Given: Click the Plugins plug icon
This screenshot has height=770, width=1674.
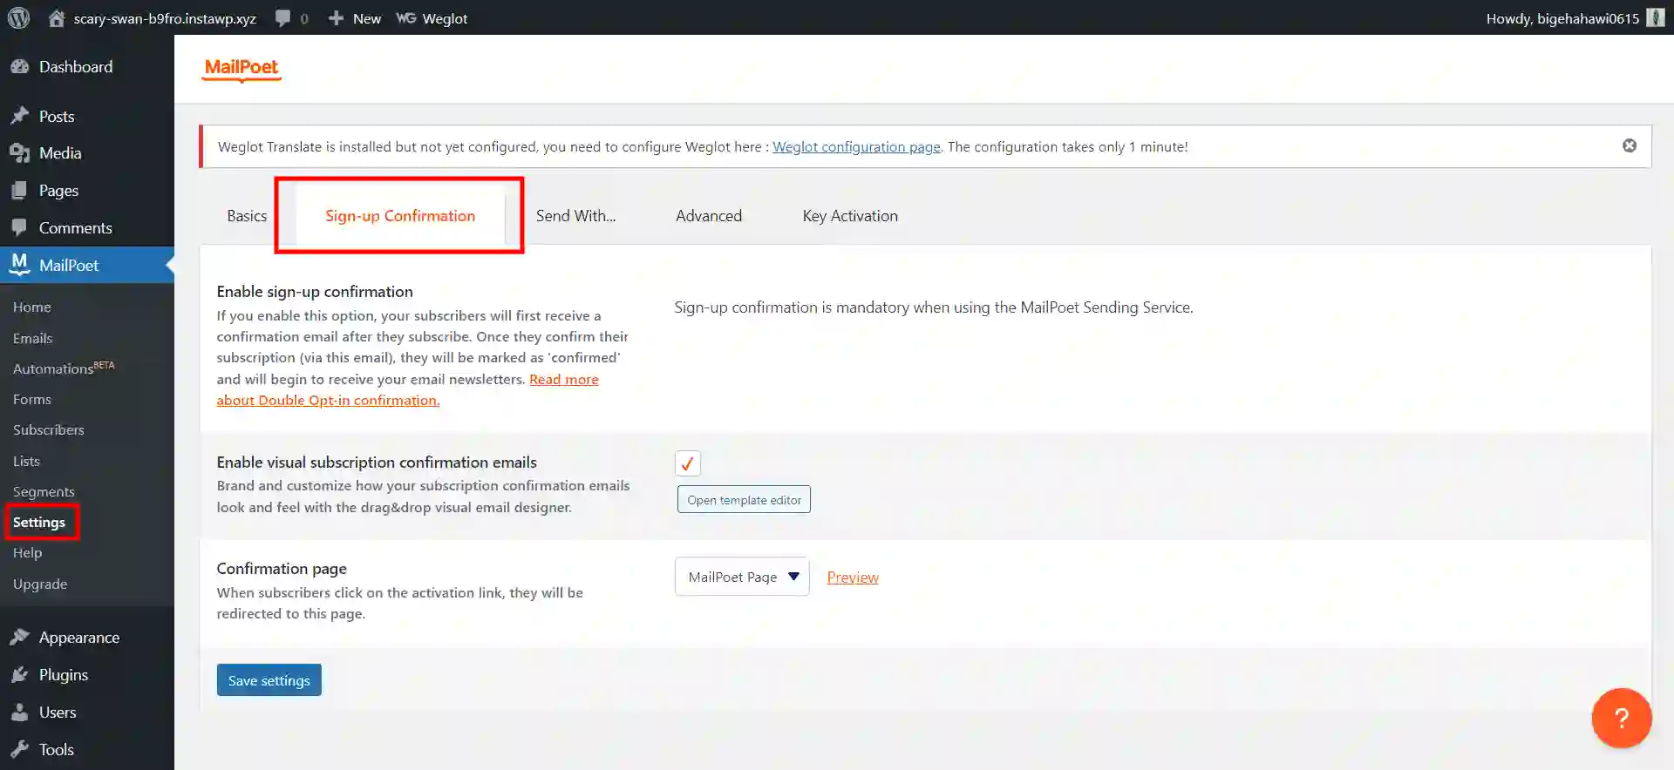Looking at the screenshot, I should pyautogui.click(x=19, y=675).
